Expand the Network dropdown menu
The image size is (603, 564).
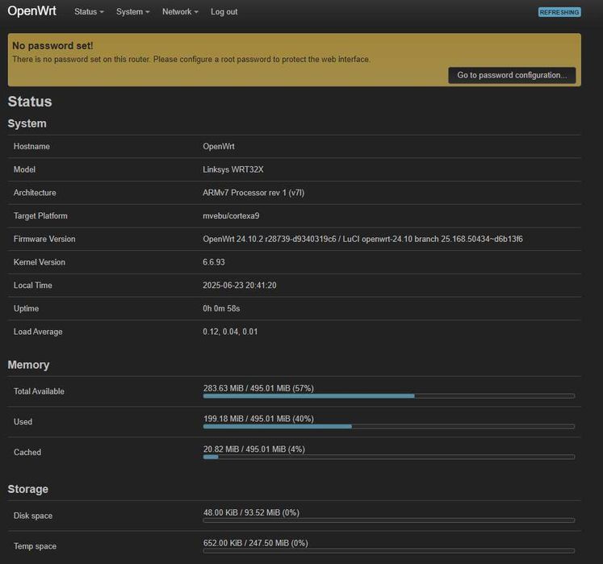pos(180,12)
